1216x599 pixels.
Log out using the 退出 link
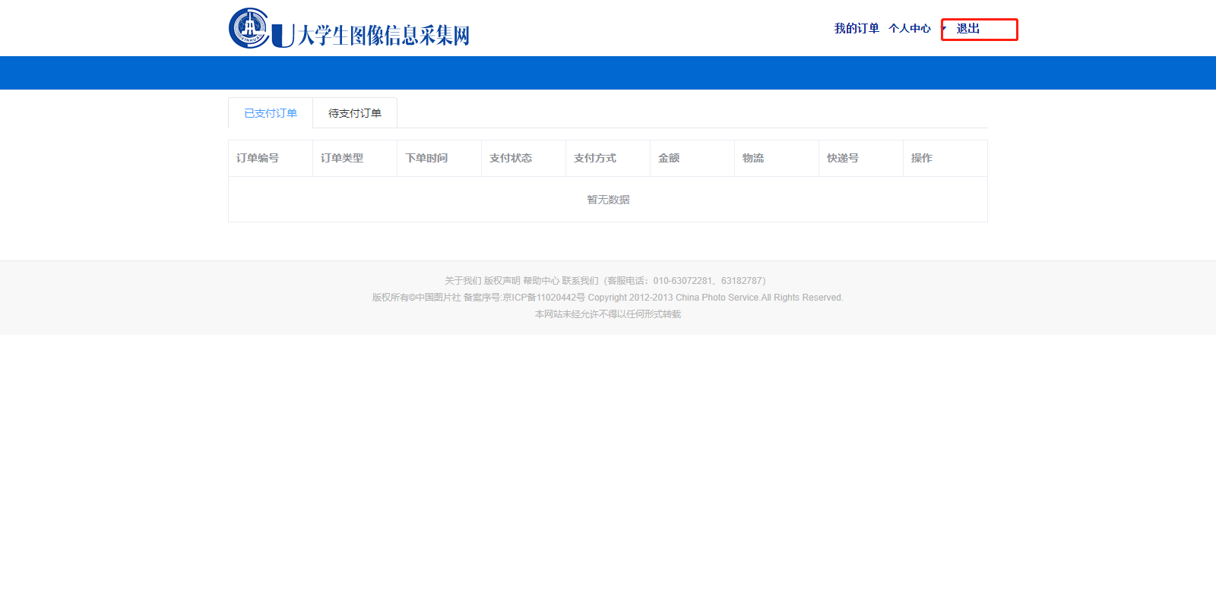coord(967,29)
